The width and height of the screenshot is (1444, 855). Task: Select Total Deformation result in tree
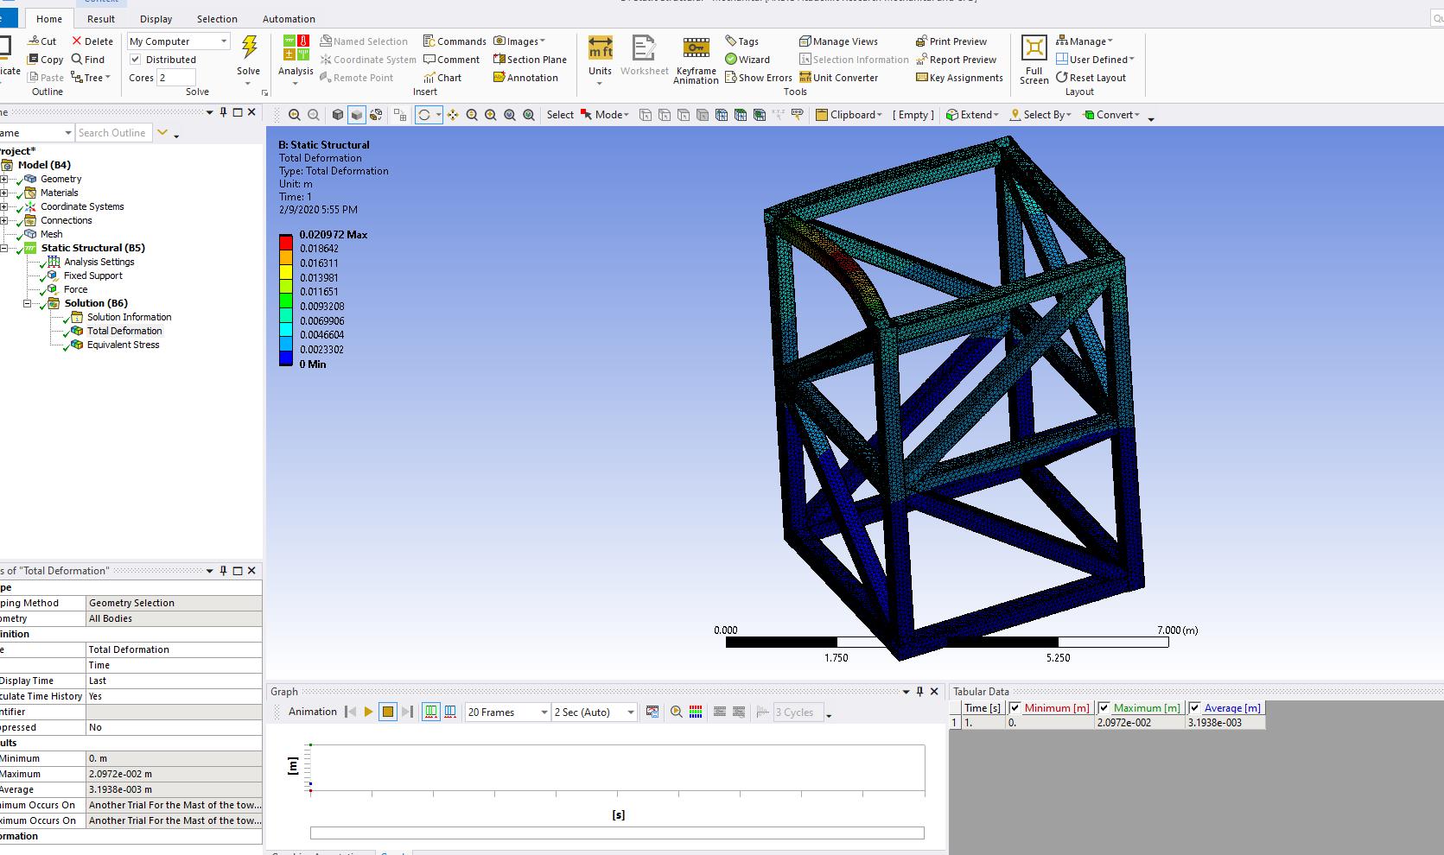(x=124, y=331)
